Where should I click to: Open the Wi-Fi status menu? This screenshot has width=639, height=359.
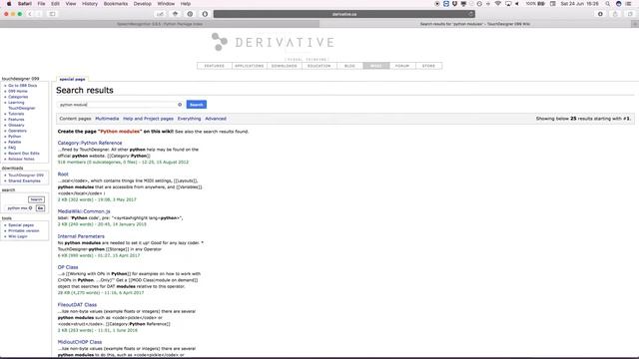click(497, 4)
